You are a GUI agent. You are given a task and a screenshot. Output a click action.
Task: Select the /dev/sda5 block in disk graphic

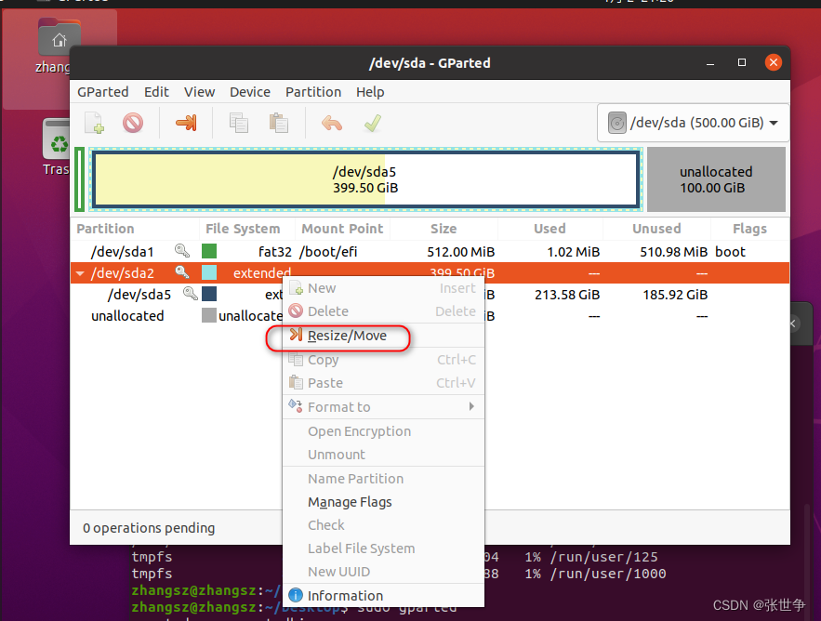point(365,179)
